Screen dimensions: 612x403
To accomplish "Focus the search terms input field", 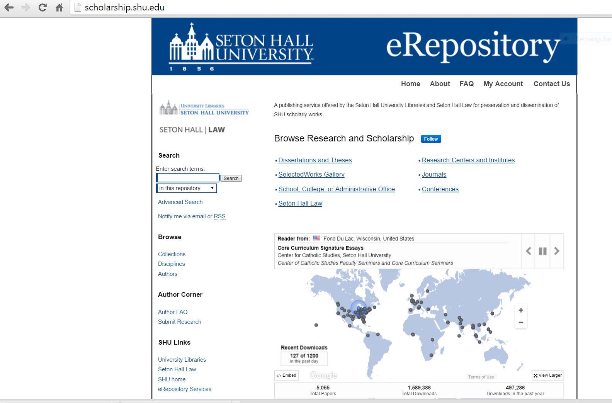I will click(188, 178).
